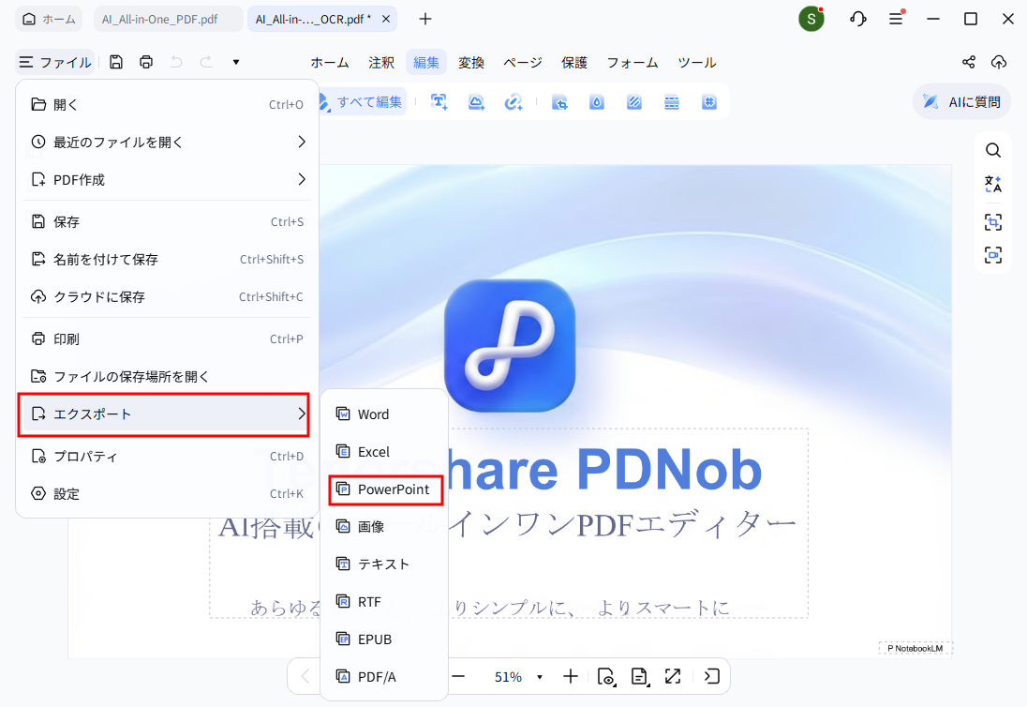Click the redo arrow icon

click(205, 62)
